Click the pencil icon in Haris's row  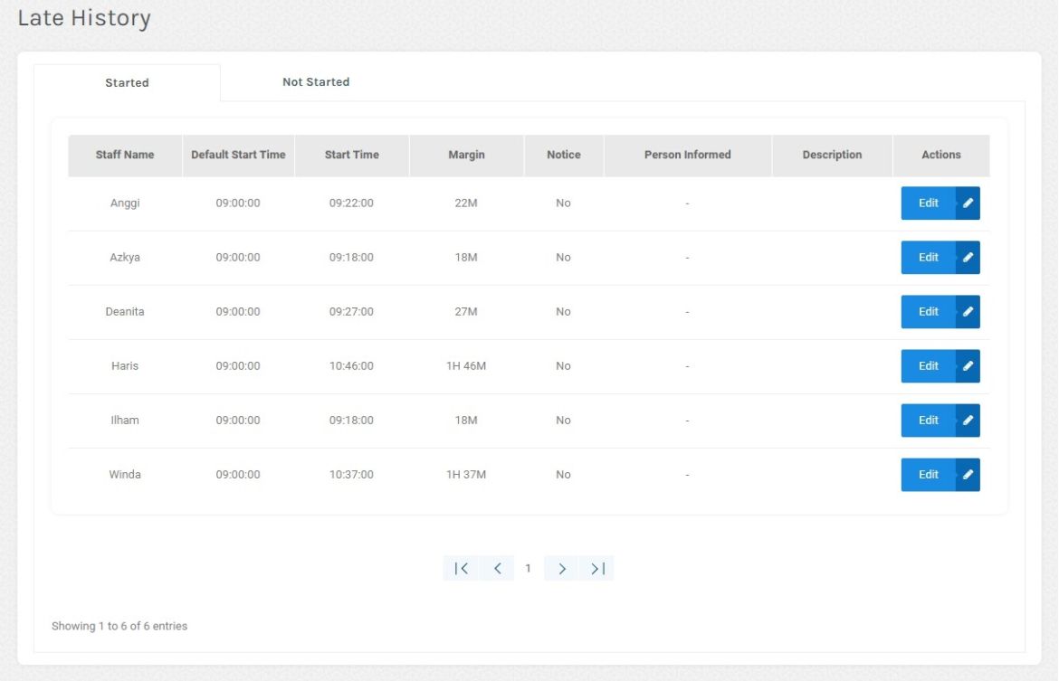968,366
